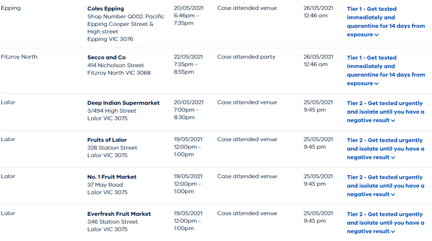Open the Tier 1 advice link for Secco and Co
The height and width of the screenshot is (241, 432).
[386, 70]
